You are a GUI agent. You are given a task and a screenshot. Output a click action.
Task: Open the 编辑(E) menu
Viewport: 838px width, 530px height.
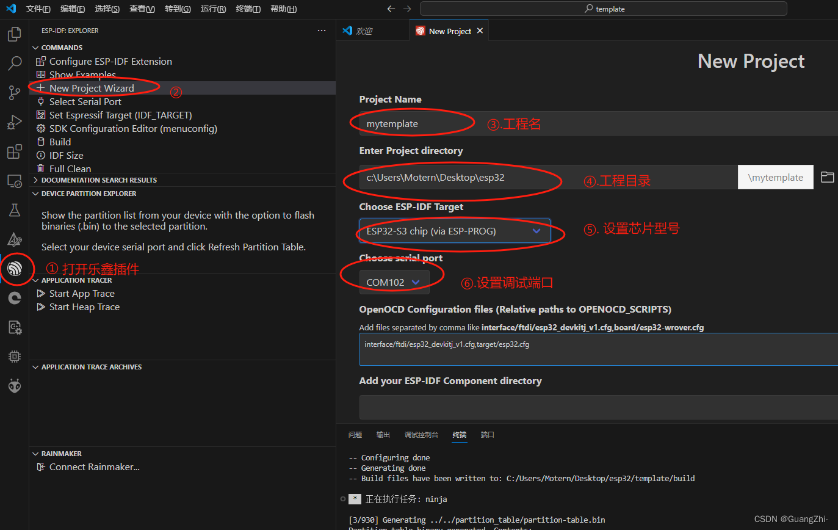[73, 9]
